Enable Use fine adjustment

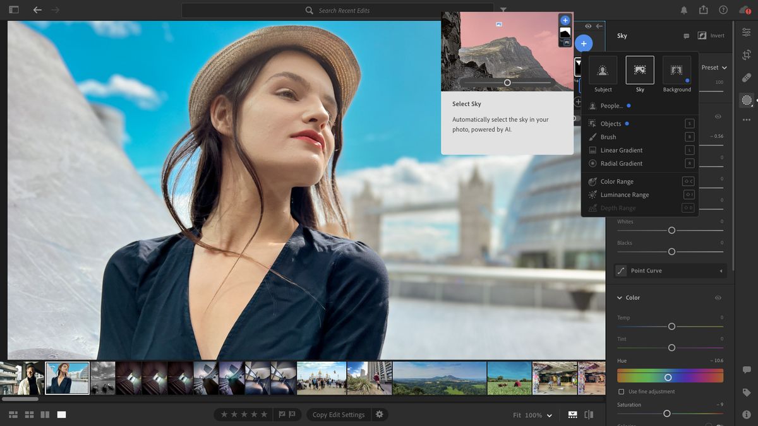[x=622, y=391]
